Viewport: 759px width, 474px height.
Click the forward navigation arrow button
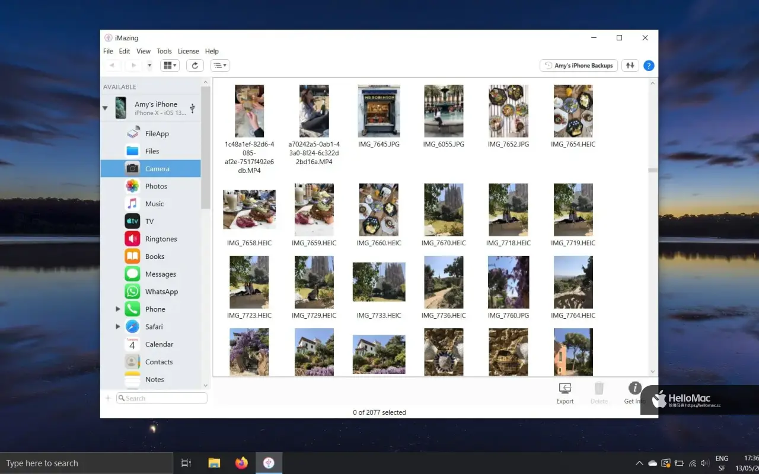133,65
